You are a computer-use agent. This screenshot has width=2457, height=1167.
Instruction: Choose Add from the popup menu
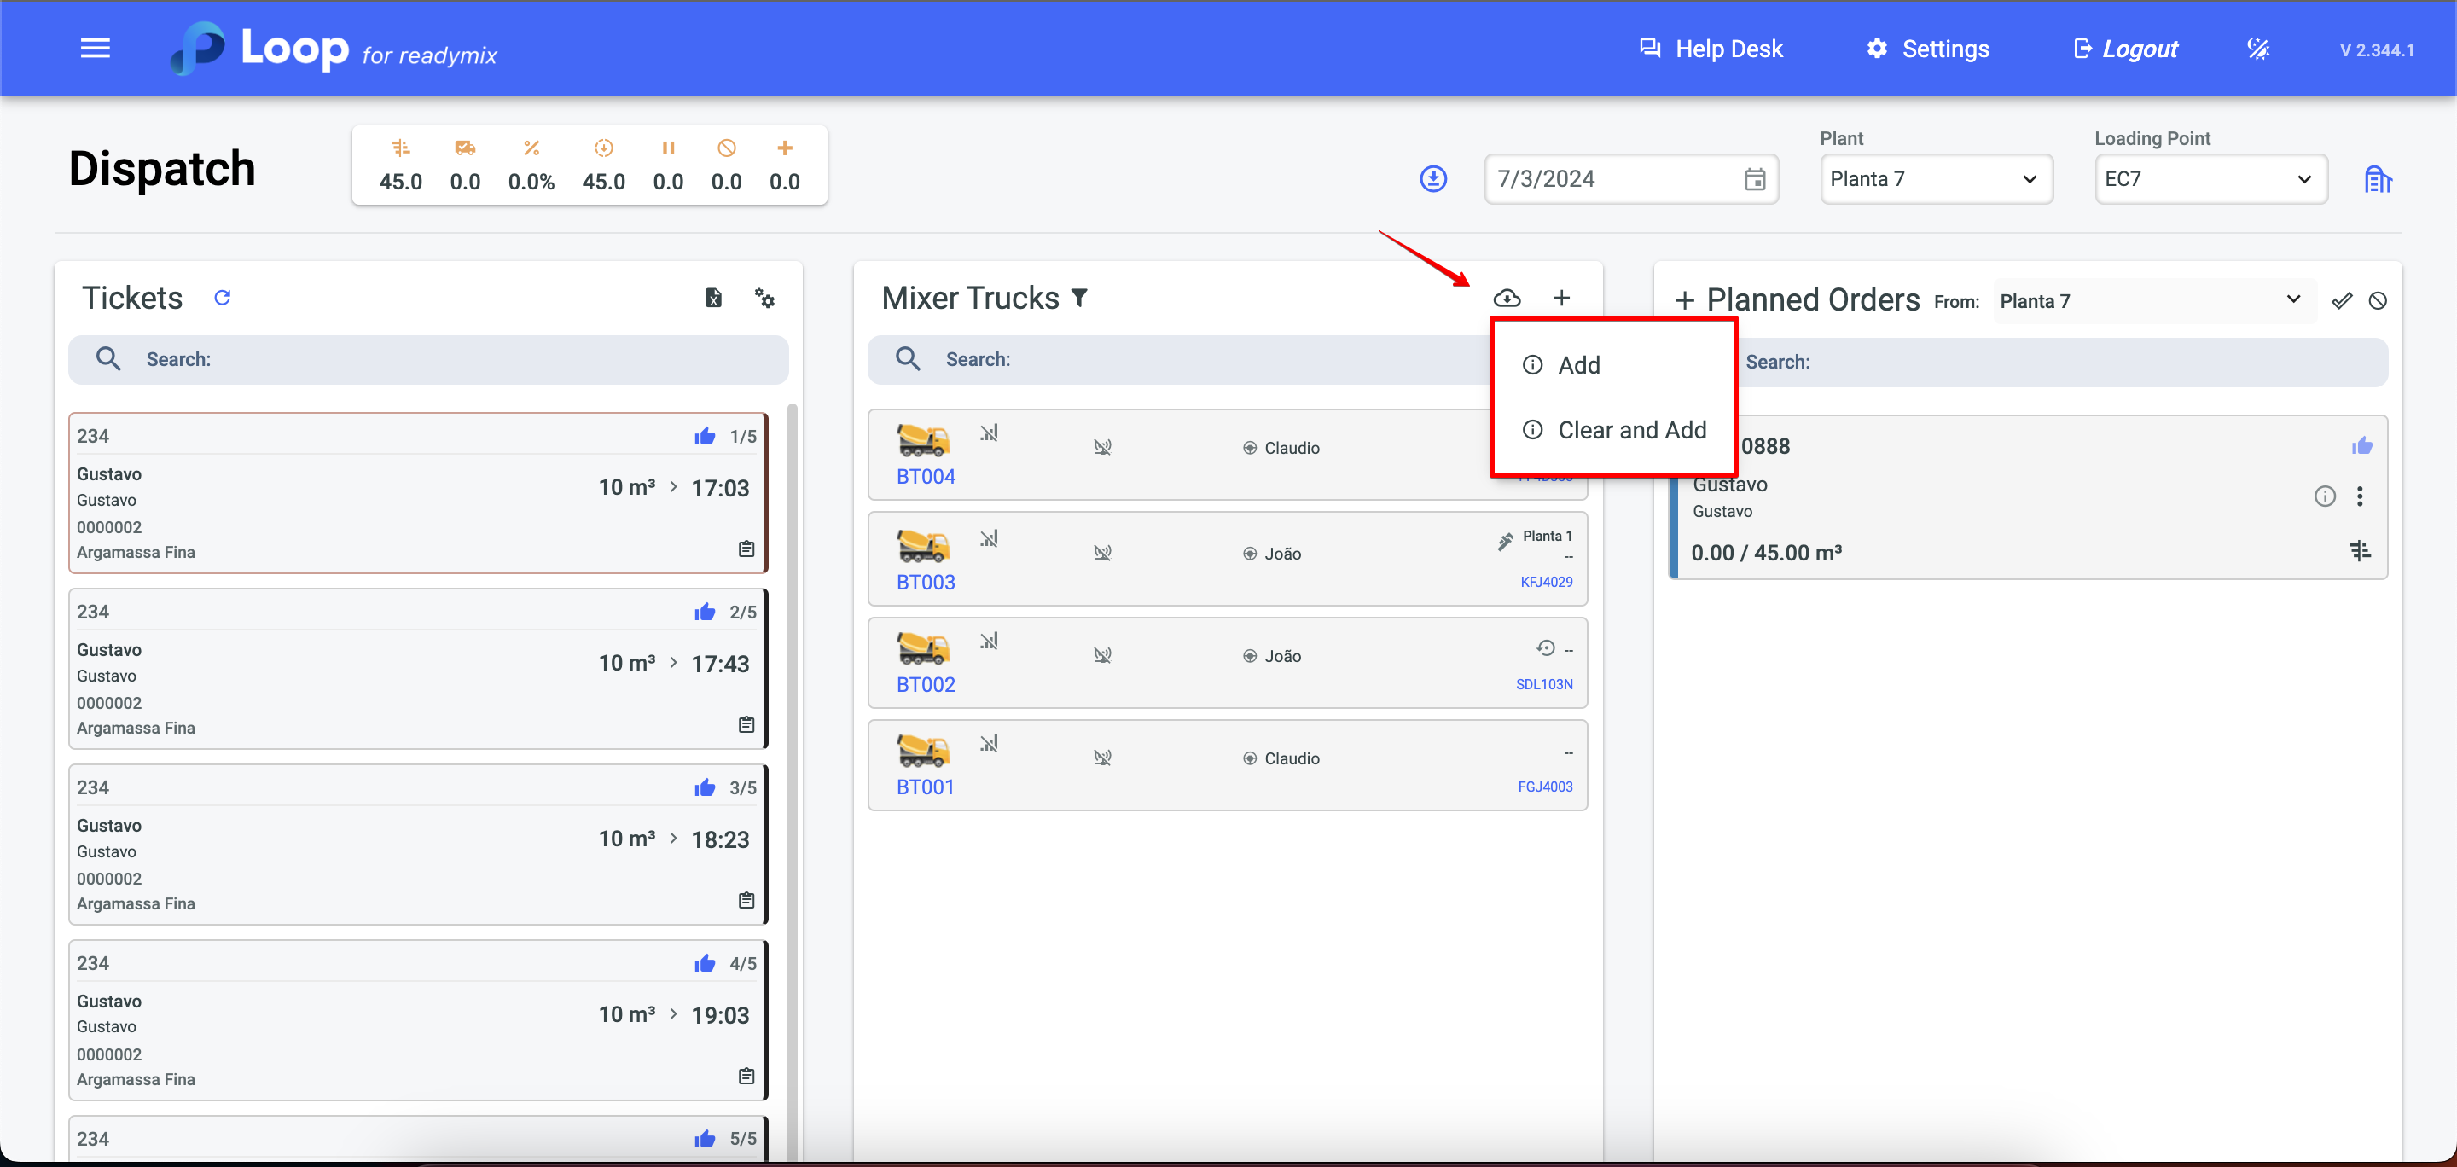tap(1578, 365)
